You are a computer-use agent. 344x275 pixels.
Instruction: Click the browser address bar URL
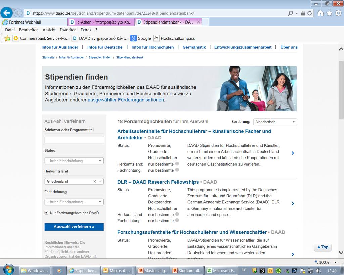pyautogui.click(x=114, y=13)
